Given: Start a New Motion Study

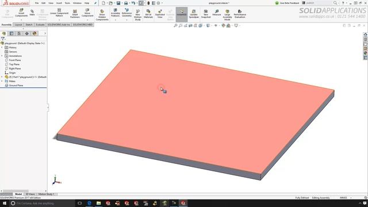Looking at the screenshot, I should 138,15.
